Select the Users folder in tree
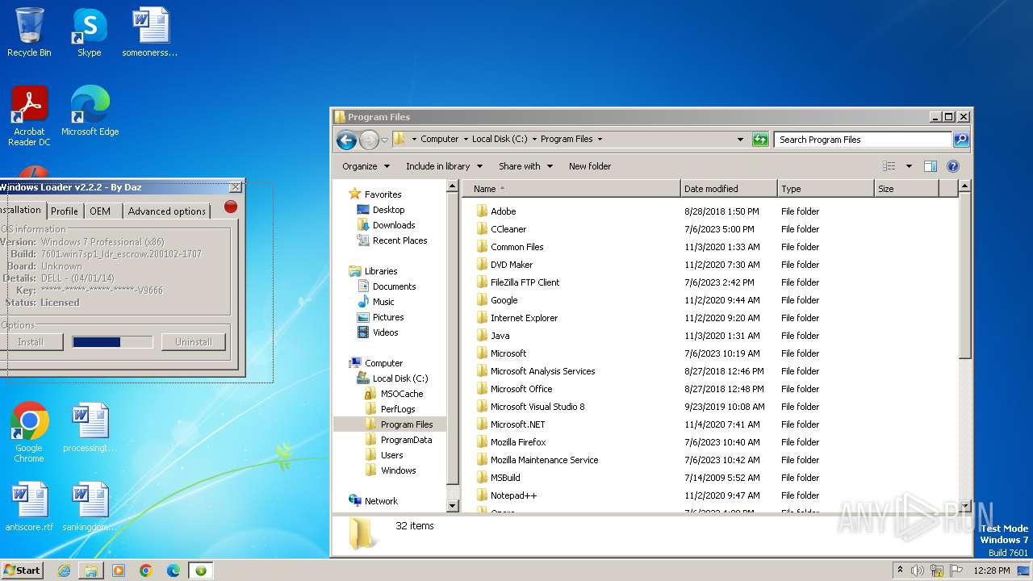 [x=391, y=455]
